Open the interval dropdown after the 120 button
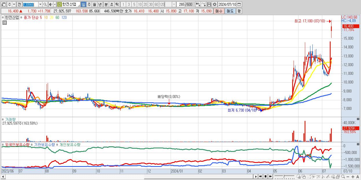The height and width of the screenshot is (180, 361). pyautogui.click(x=174, y=4)
